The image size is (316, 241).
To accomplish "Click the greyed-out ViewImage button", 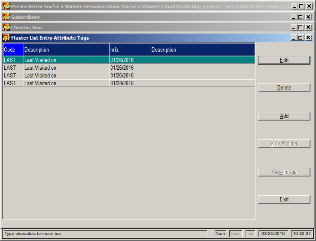I will click(x=284, y=172).
